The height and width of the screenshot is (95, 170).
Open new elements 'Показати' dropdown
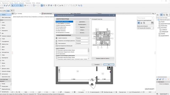click(82, 43)
